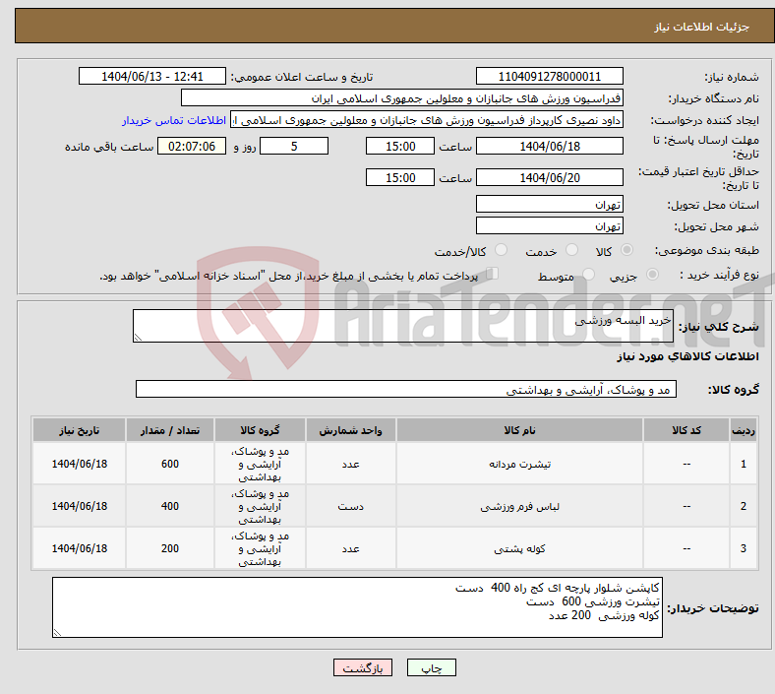Click the delivery city field تهران

pyautogui.click(x=549, y=225)
